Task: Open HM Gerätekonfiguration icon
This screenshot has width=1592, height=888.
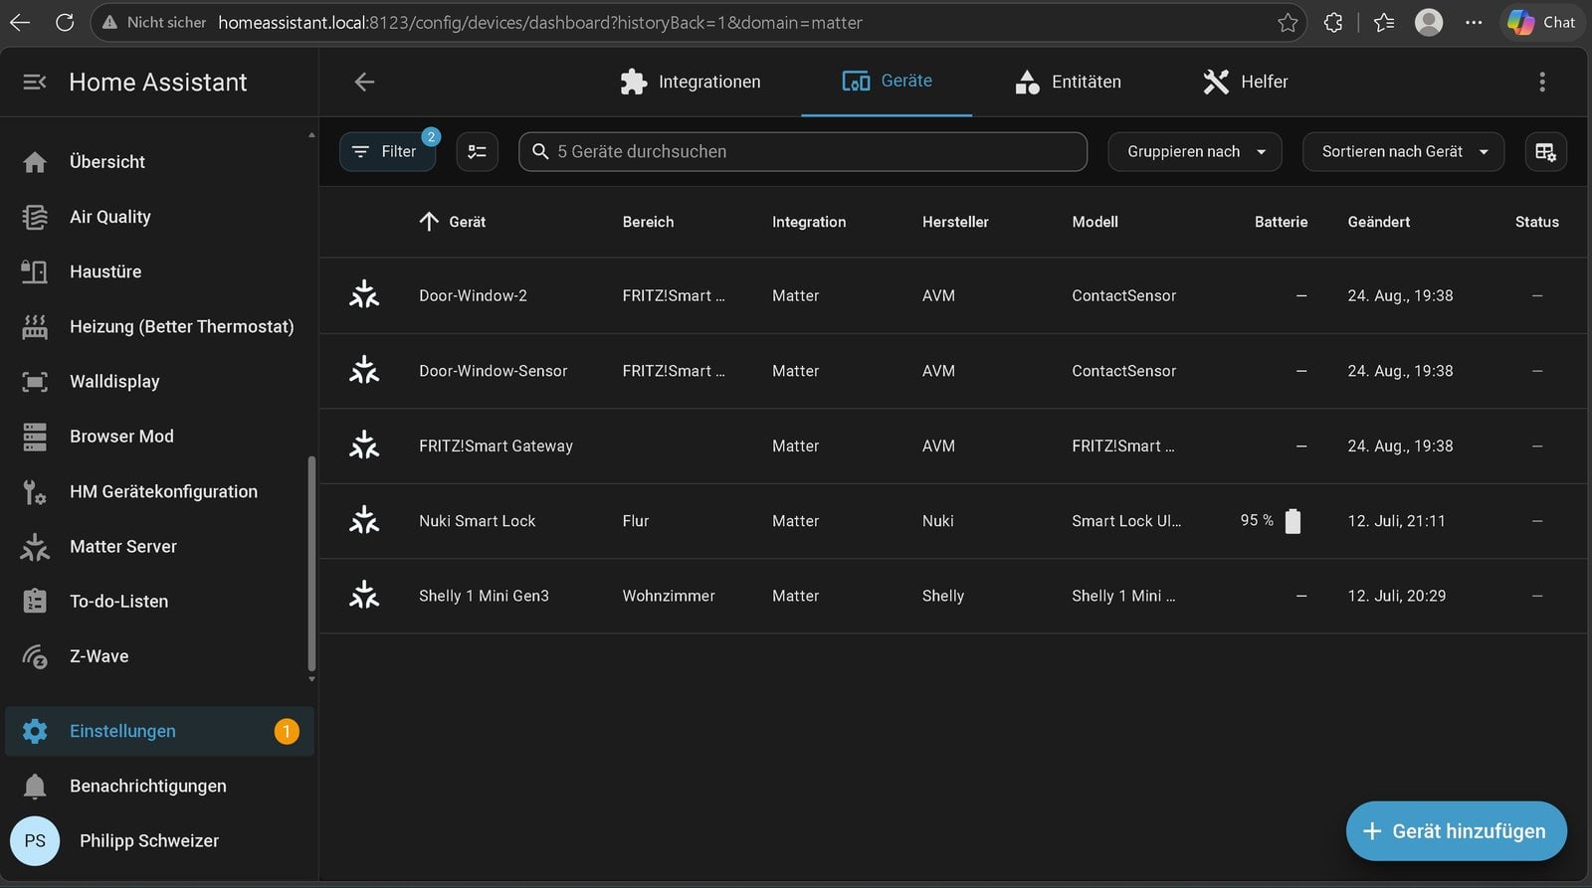Action: tap(35, 491)
